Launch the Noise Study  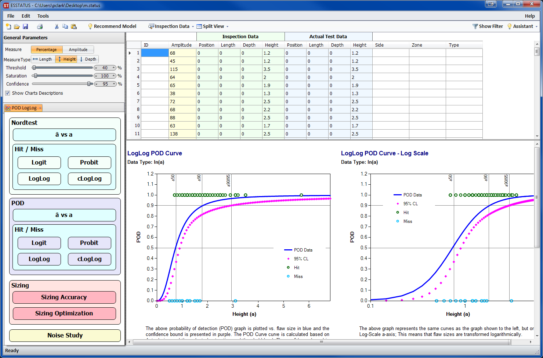65,336
